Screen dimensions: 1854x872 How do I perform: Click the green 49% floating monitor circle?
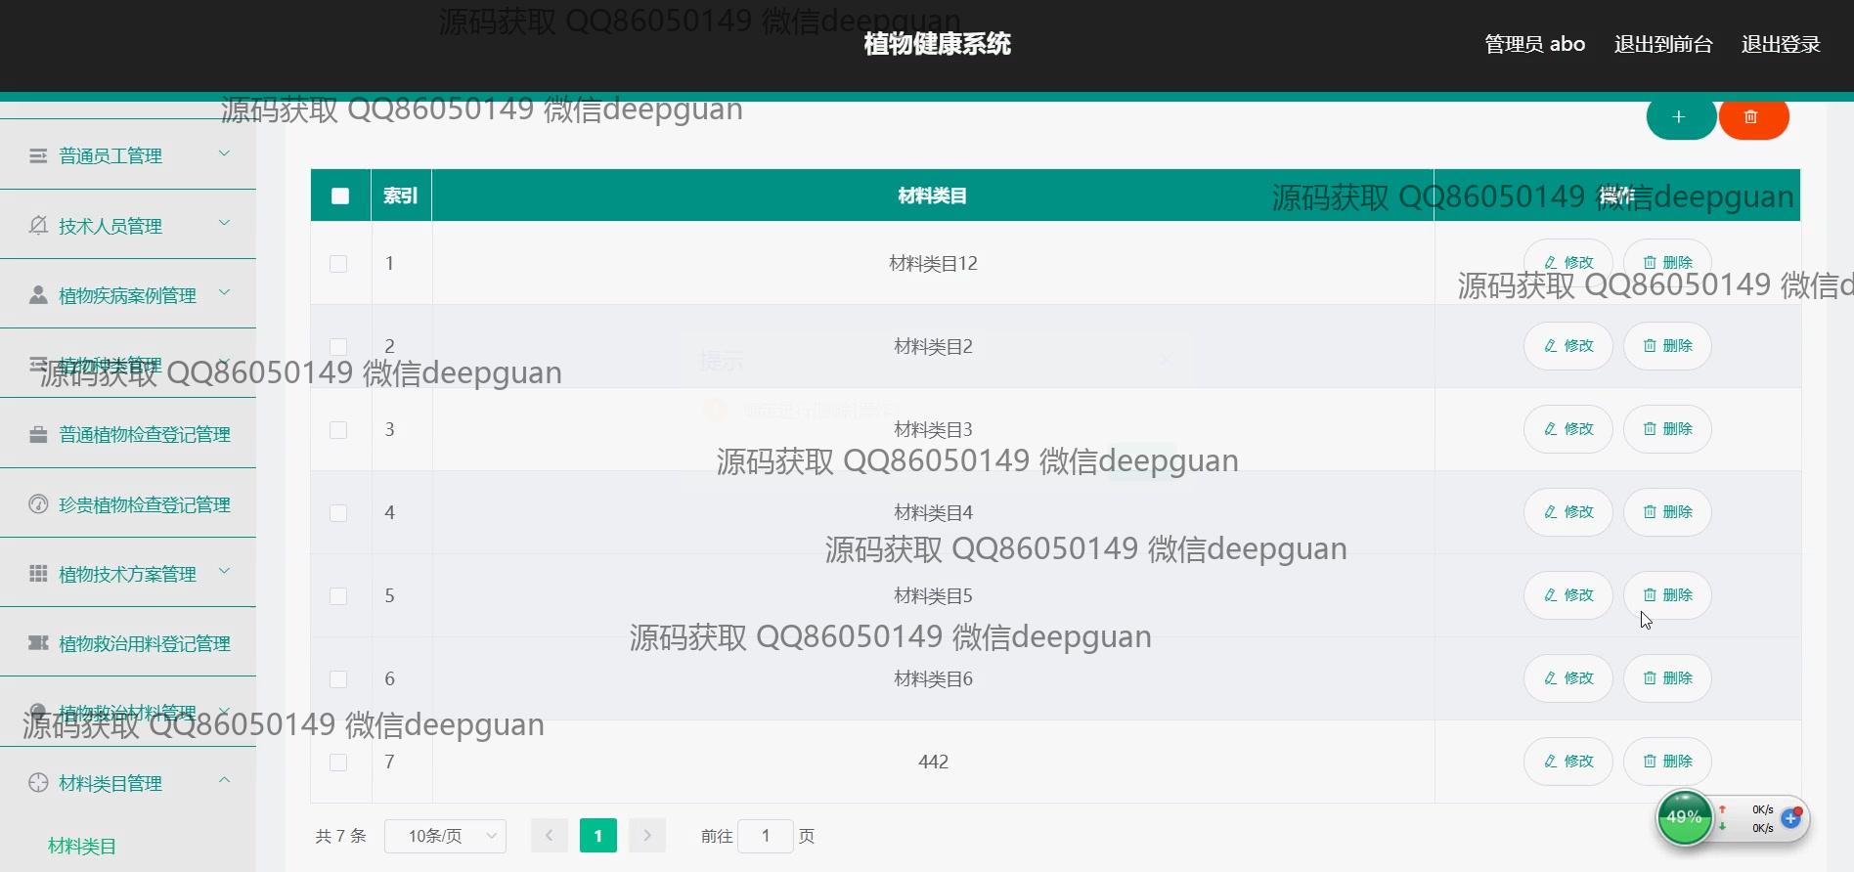[x=1684, y=817]
